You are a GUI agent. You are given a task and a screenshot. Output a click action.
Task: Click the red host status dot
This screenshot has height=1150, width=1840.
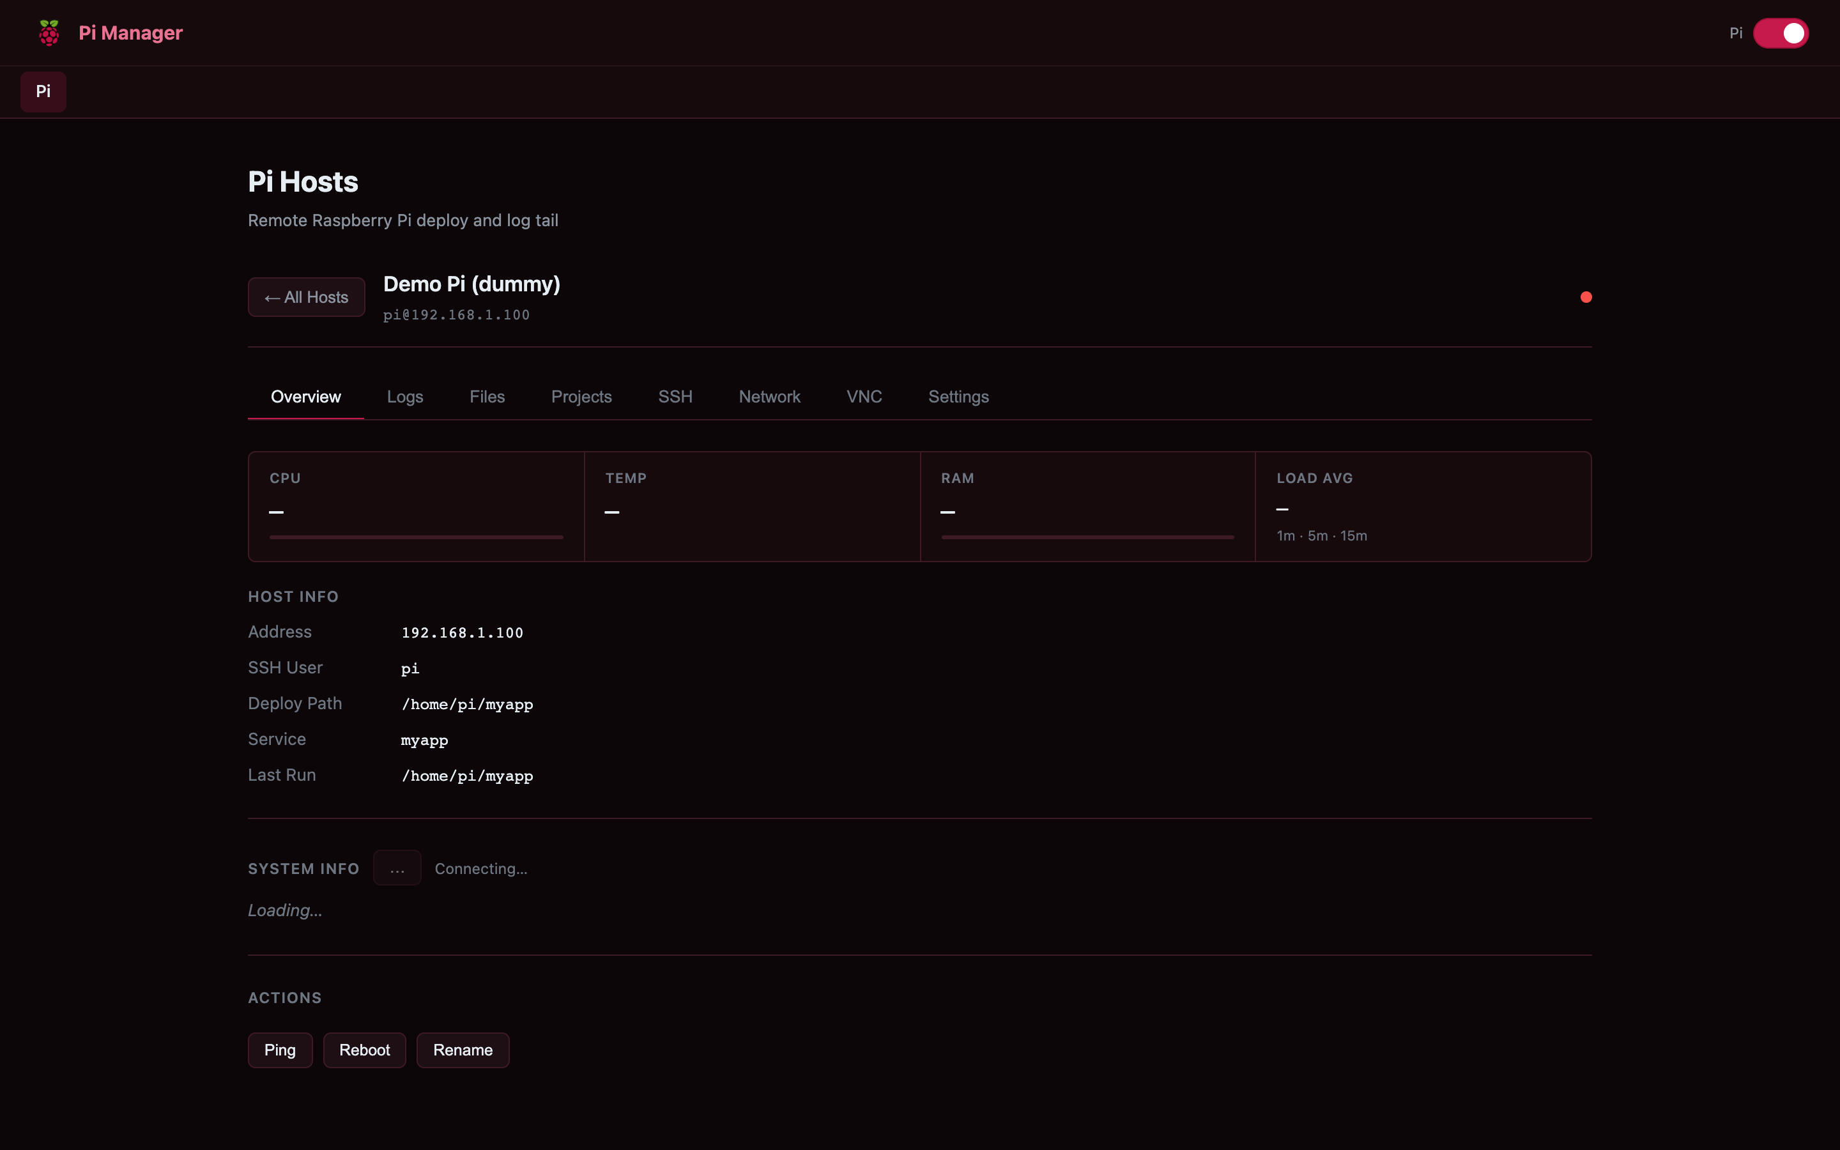pyautogui.click(x=1586, y=297)
